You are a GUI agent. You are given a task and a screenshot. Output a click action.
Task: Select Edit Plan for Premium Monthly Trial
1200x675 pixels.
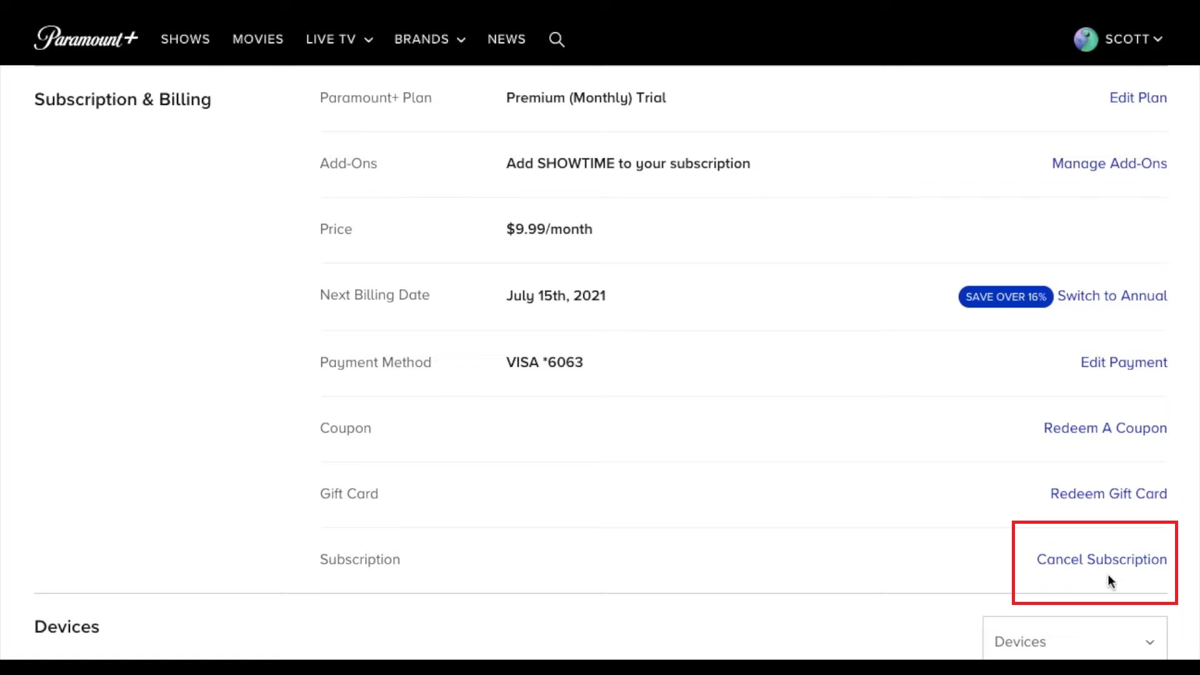coord(1137,97)
